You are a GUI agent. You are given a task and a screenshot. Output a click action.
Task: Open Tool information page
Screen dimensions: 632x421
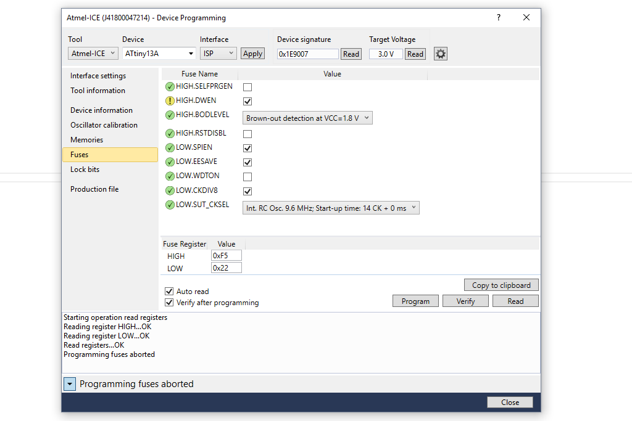(x=98, y=91)
